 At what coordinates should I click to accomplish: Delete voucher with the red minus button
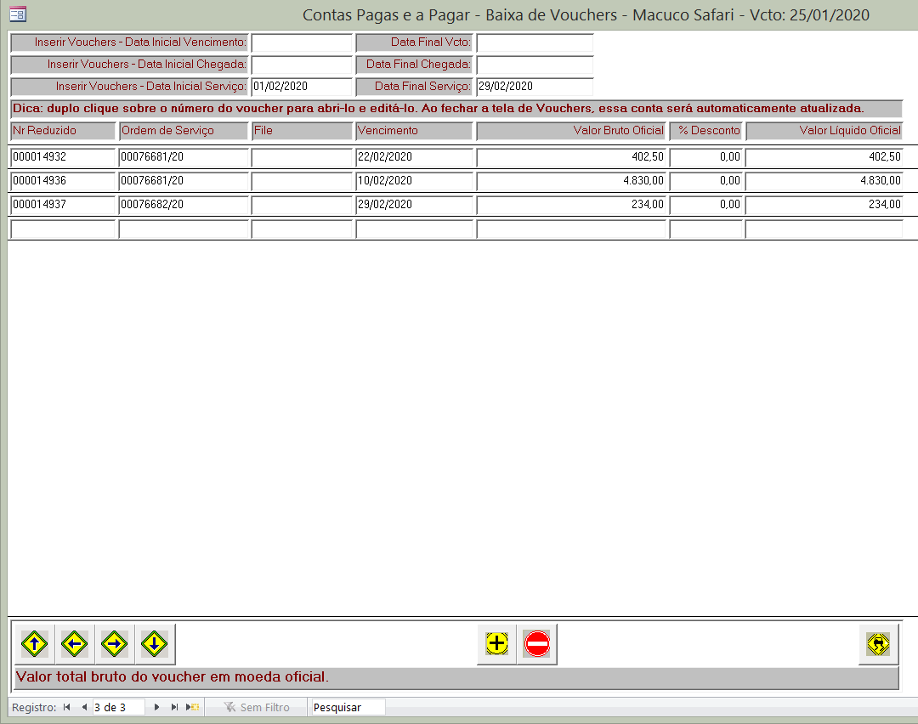(537, 645)
